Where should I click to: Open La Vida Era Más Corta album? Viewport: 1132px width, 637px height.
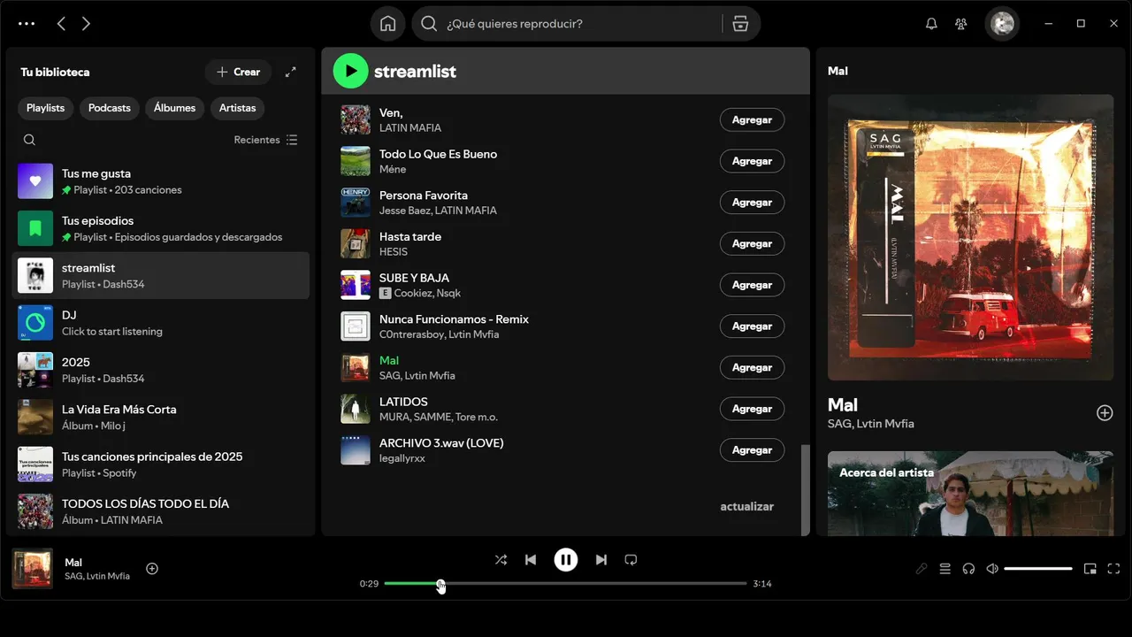pos(161,417)
